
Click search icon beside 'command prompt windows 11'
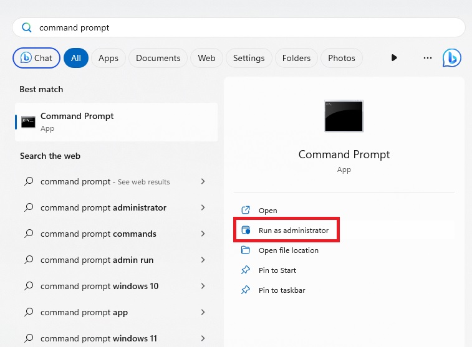(29, 338)
